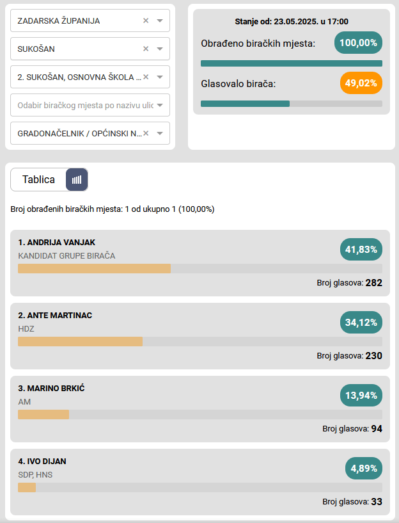Viewport: 399px width, 523px height.
Task: Open the street name search dropdown arrow
Action: (x=160, y=105)
